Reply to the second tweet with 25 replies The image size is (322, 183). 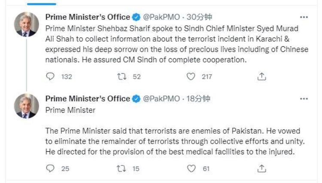[x=51, y=168]
